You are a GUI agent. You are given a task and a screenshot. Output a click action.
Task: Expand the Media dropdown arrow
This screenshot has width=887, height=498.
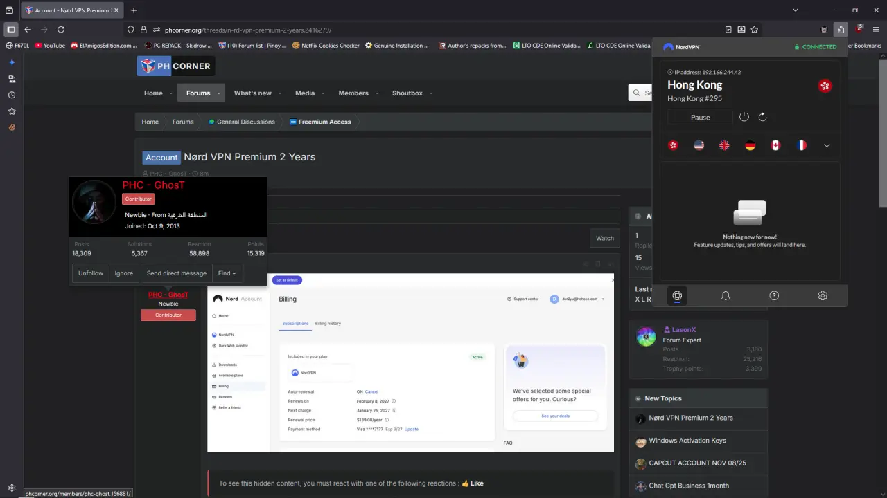322,93
